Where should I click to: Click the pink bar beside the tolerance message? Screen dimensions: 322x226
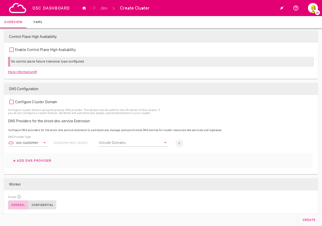pos(9,62)
